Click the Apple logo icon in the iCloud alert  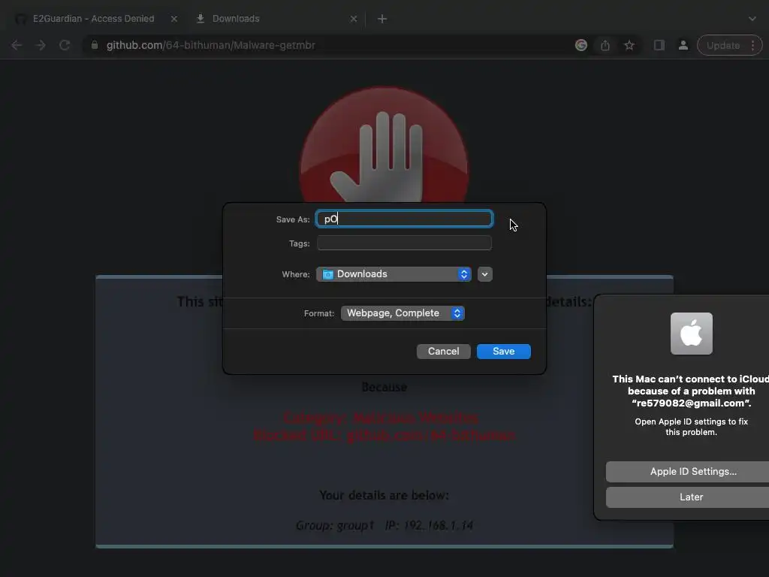click(x=692, y=334)
